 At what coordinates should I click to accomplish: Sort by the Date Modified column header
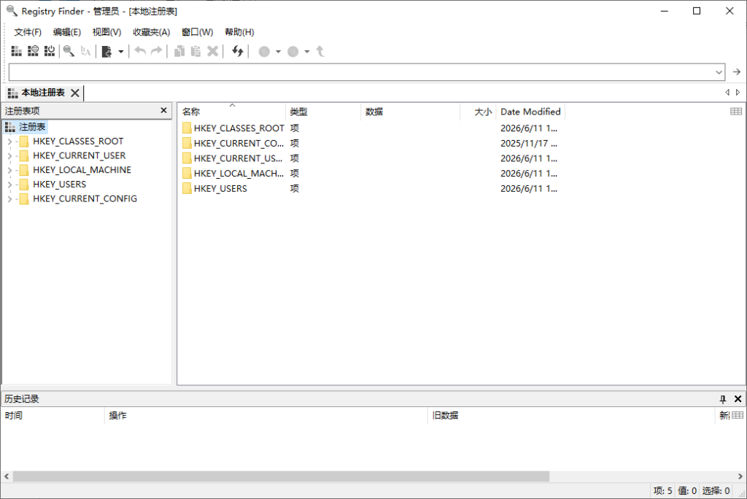[530, 112]
